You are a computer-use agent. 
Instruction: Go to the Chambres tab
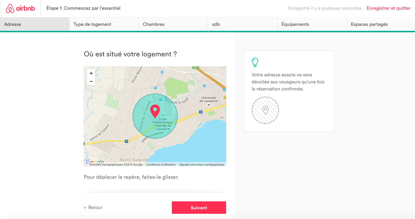click(x=173, y=24)
